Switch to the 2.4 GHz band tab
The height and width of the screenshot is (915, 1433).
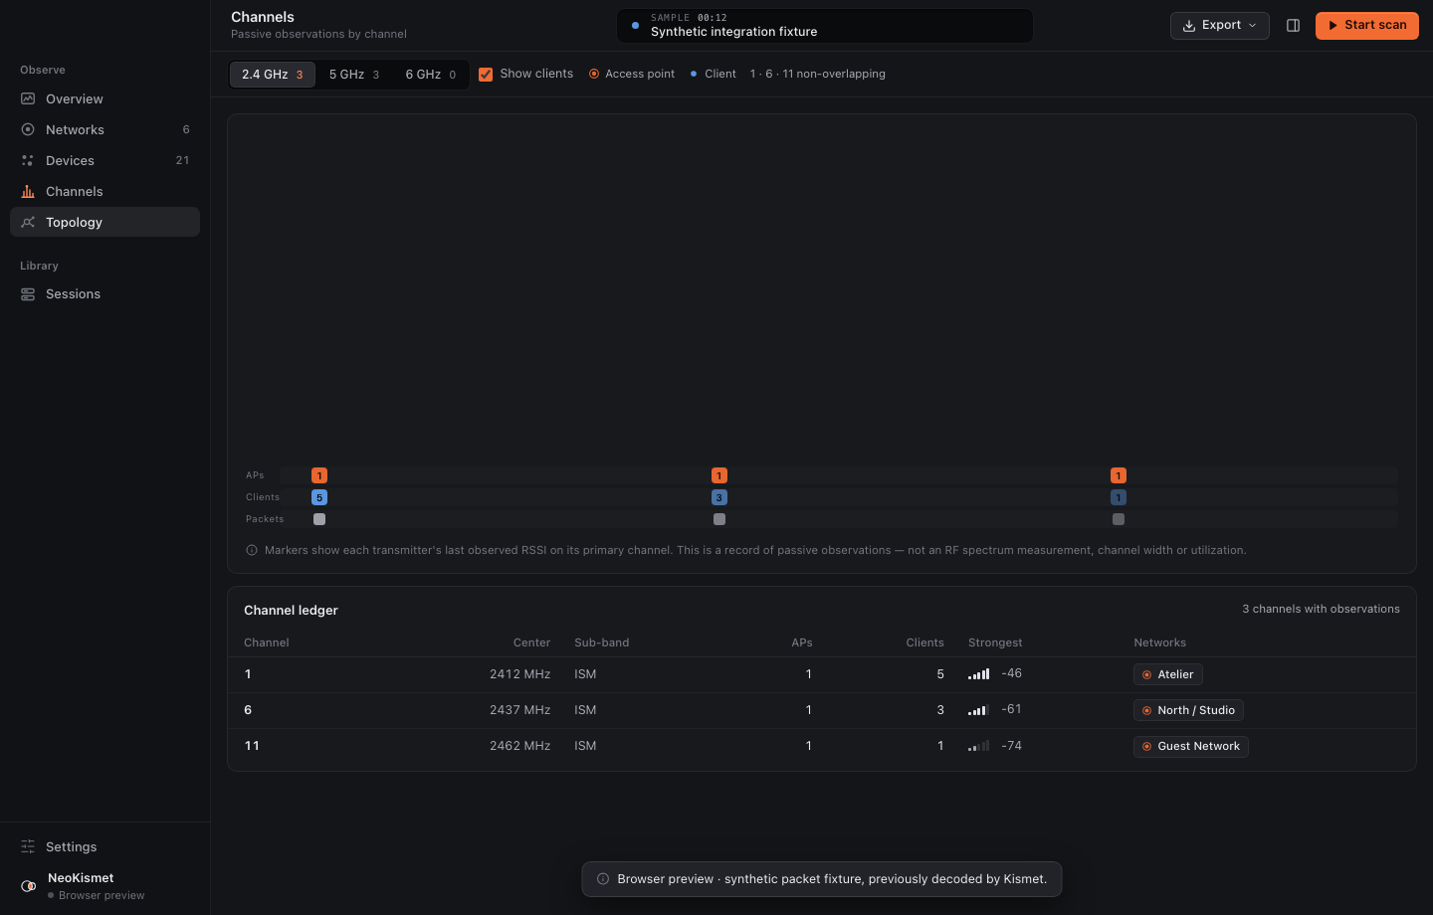click(x=272, y=75)
